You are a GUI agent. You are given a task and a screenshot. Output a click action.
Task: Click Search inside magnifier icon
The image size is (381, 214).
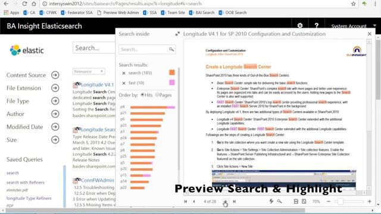[x=171, y=49]
